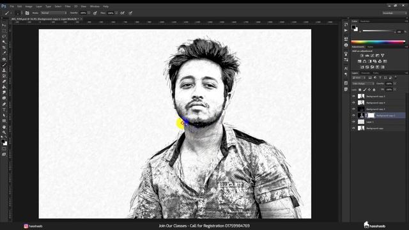Select the Crop tool
The width and height of the screenshot is (409, 230).
(x=4, y=48)
